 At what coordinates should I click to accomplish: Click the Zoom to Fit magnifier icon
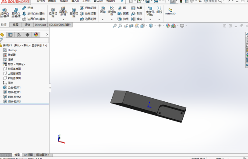tap(114, 25)
